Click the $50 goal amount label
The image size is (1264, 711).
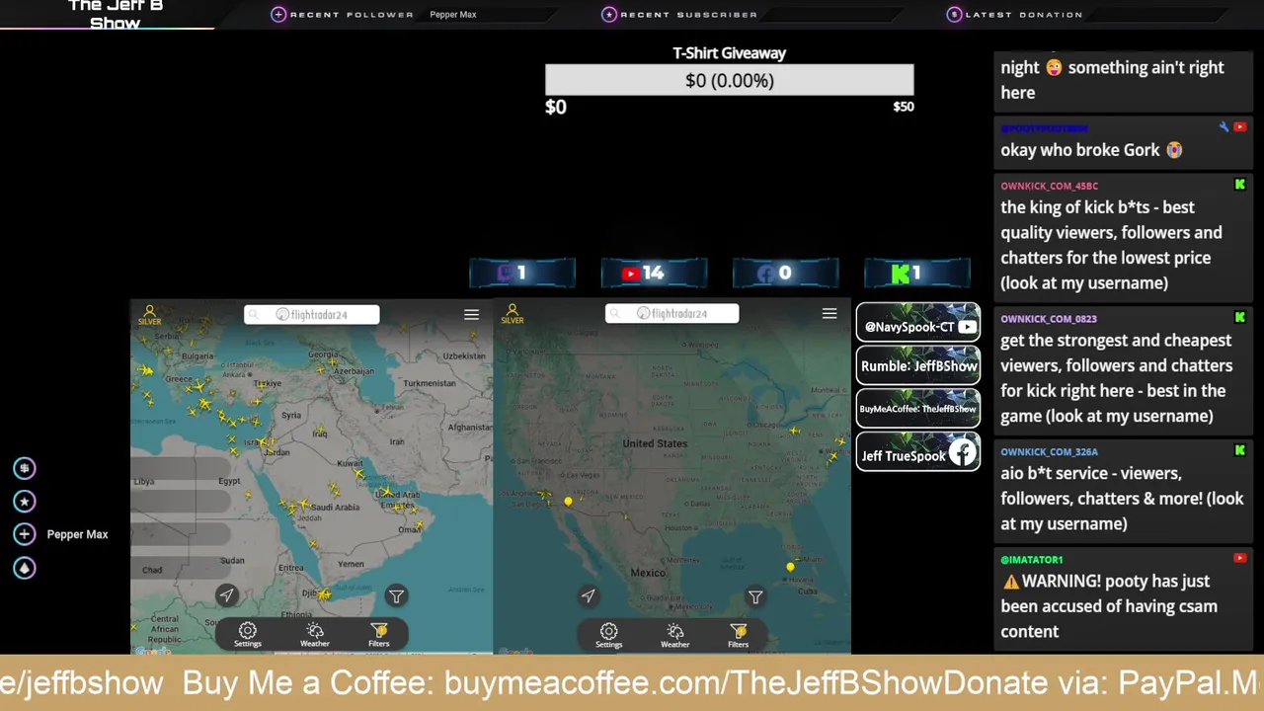point(904,107)
